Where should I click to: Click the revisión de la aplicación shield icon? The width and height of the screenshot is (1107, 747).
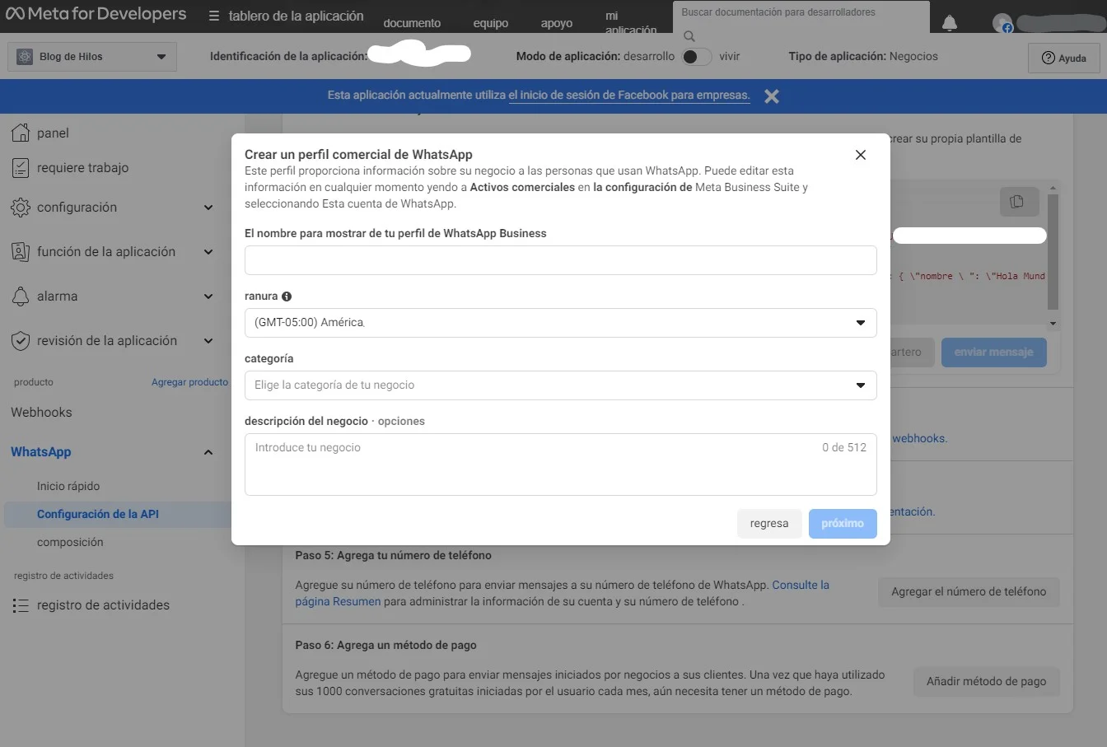click(21, 341)
